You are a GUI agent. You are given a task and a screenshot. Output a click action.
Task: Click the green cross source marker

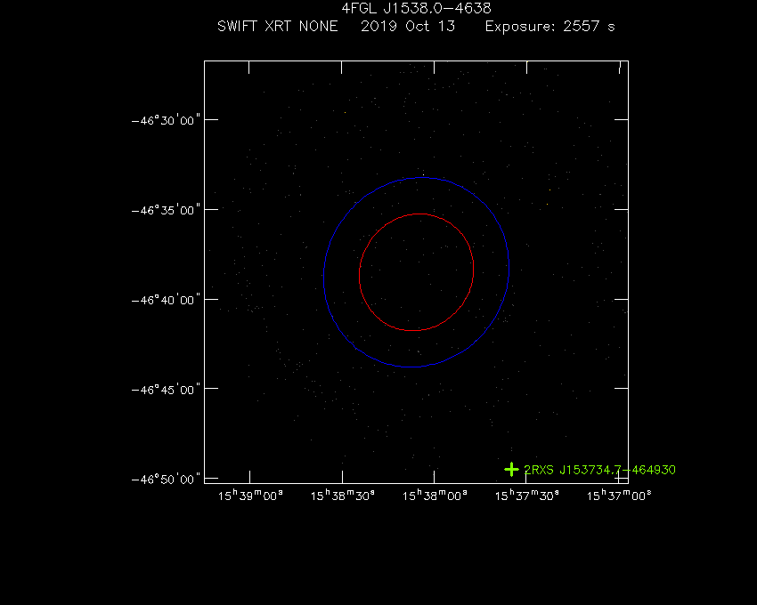click(511, 470)
